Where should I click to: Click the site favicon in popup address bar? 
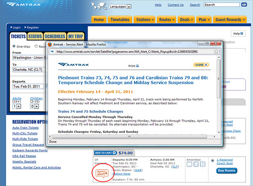(x=52, y=52)
